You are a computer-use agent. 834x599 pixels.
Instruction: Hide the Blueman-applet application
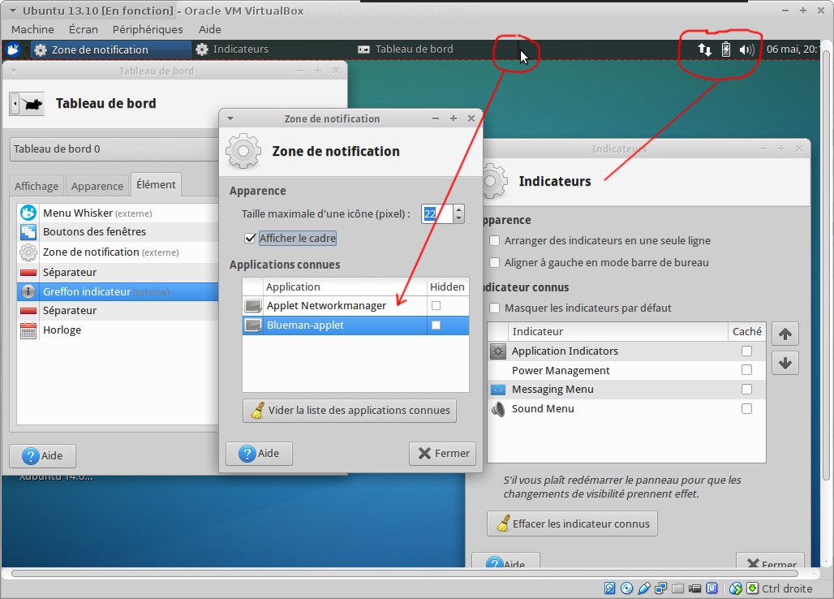click(x=436, y=325)
